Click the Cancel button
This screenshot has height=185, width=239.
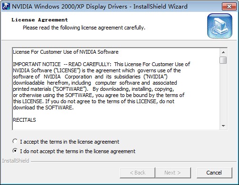214,173
